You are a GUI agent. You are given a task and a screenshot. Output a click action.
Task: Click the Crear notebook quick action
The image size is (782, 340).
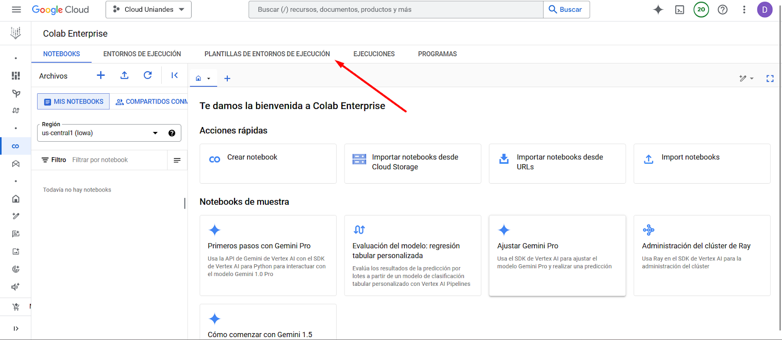click(x=268, y=164)
